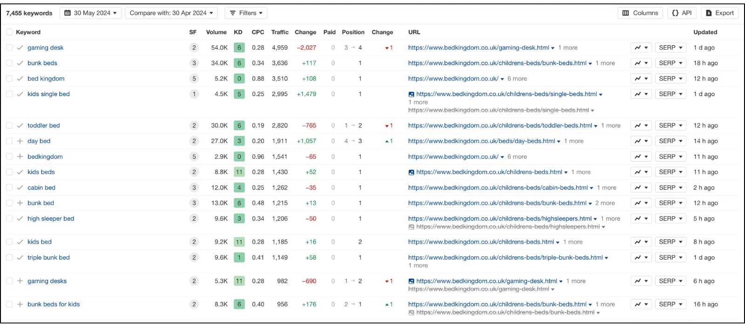
Task: Open the gaming desk keyword link
Action: (46, 47)
